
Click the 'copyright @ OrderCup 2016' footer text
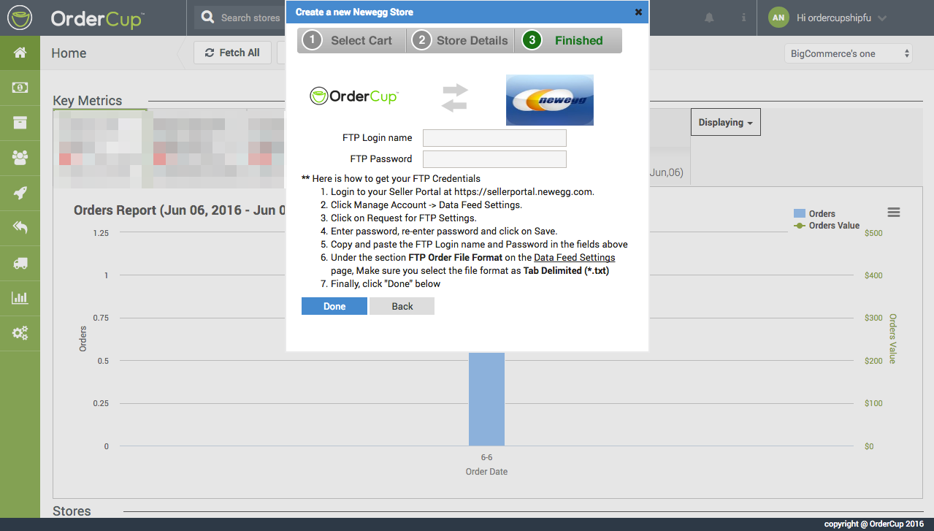[874, 524]
